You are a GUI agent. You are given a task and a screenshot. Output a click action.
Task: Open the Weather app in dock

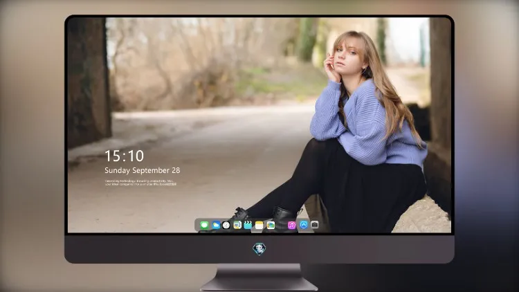(x=216, y=225)
